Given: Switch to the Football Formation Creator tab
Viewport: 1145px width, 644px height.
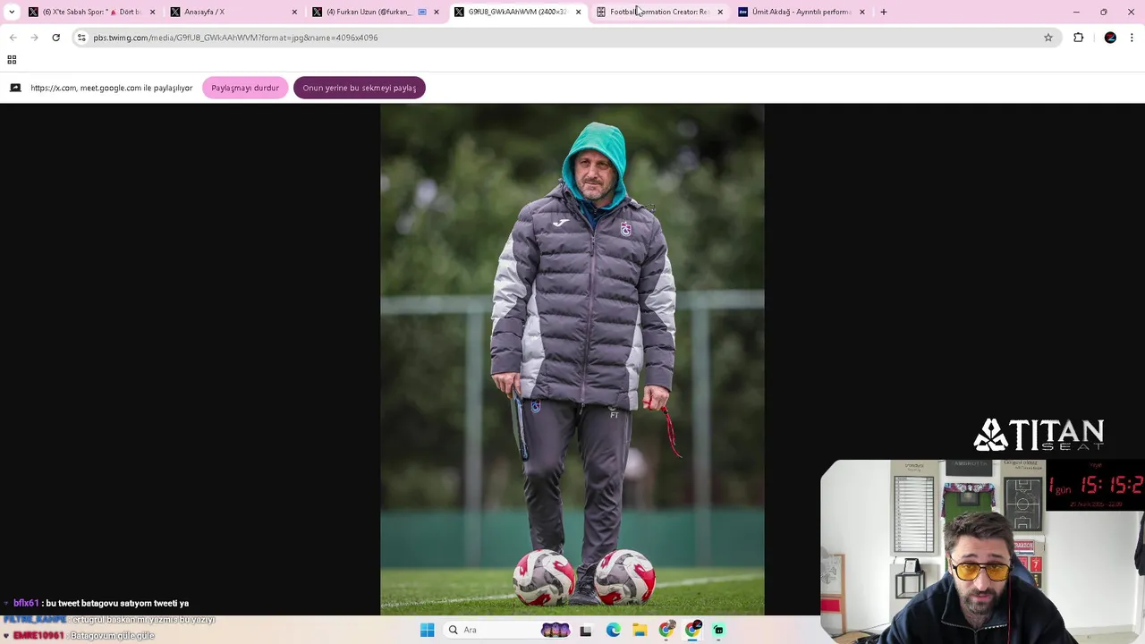Looking at the screenshot, I should coord(659,12).
